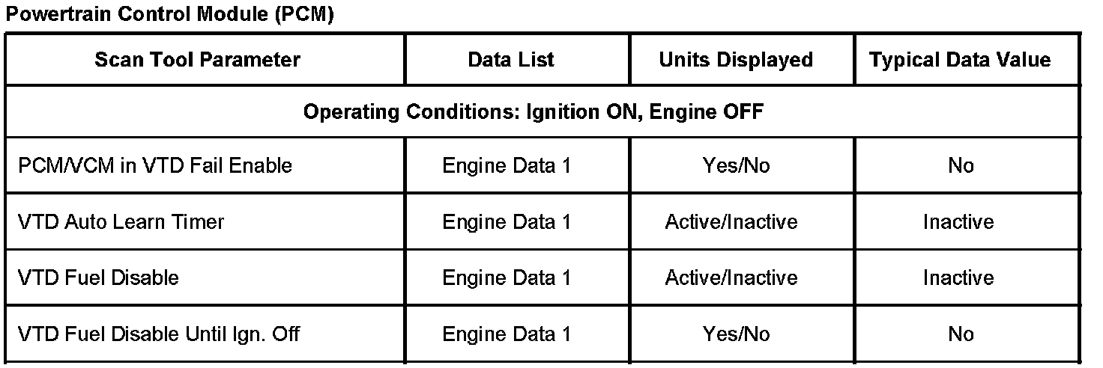Click Engine Data 1 for Disable Until Ign. Off
The image size is (1103, 368).
[507, 334]
